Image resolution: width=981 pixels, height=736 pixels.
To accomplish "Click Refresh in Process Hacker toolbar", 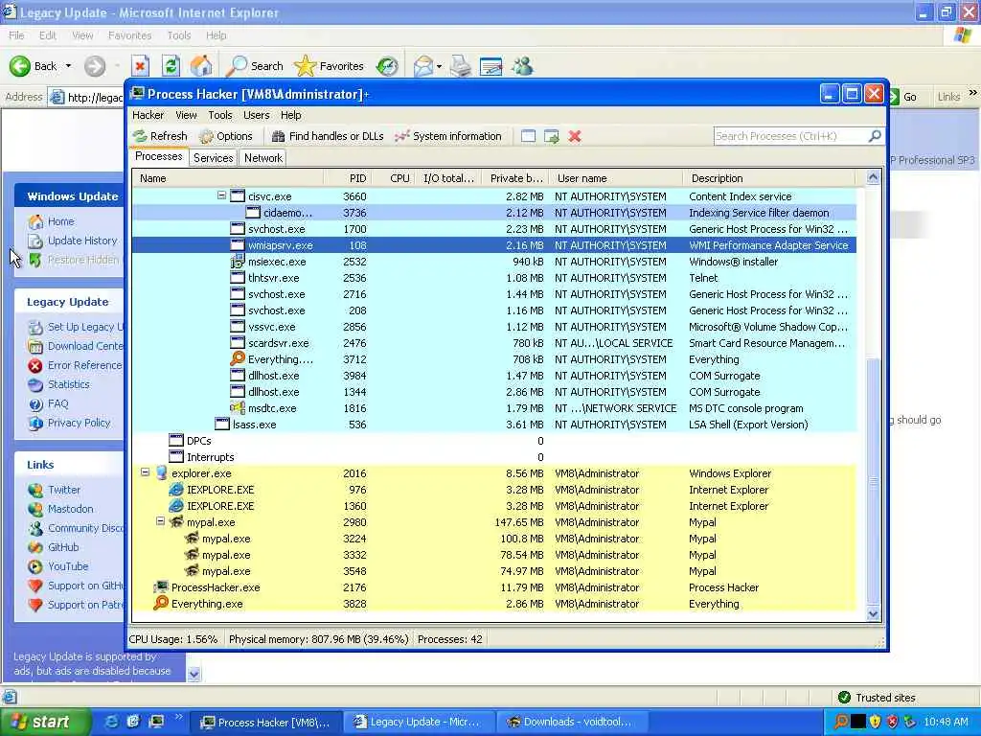I will coord(160,136).
